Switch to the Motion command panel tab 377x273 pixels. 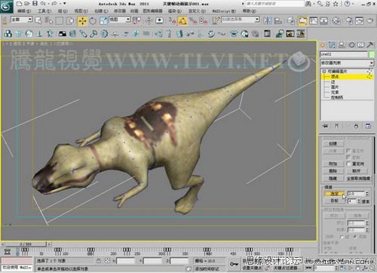click(351, 45)
